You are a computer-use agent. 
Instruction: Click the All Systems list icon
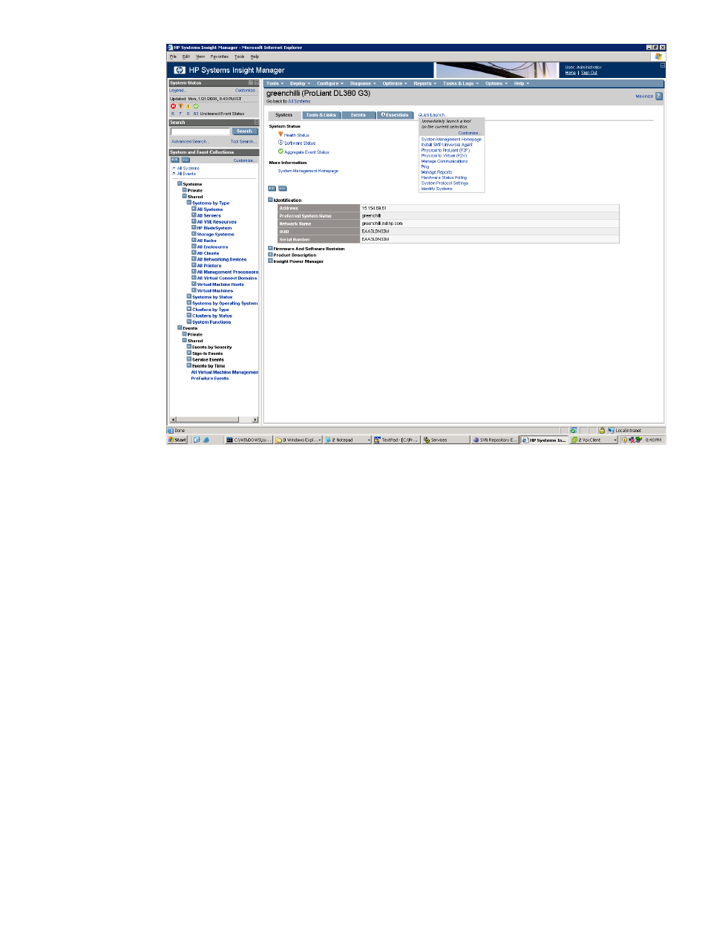[x=174, y=168]
